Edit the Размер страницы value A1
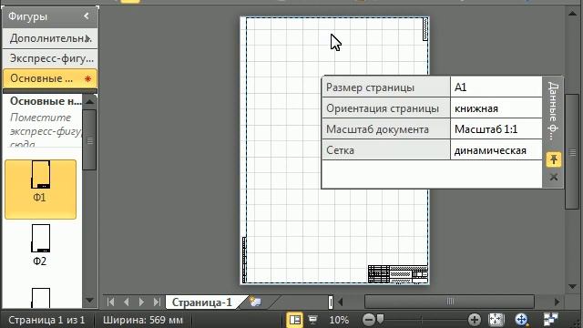Screen dimensions: 583x328 click(496, 87)
